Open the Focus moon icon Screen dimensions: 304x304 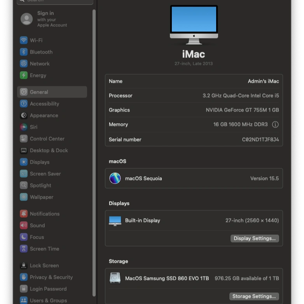pos(24,237)
